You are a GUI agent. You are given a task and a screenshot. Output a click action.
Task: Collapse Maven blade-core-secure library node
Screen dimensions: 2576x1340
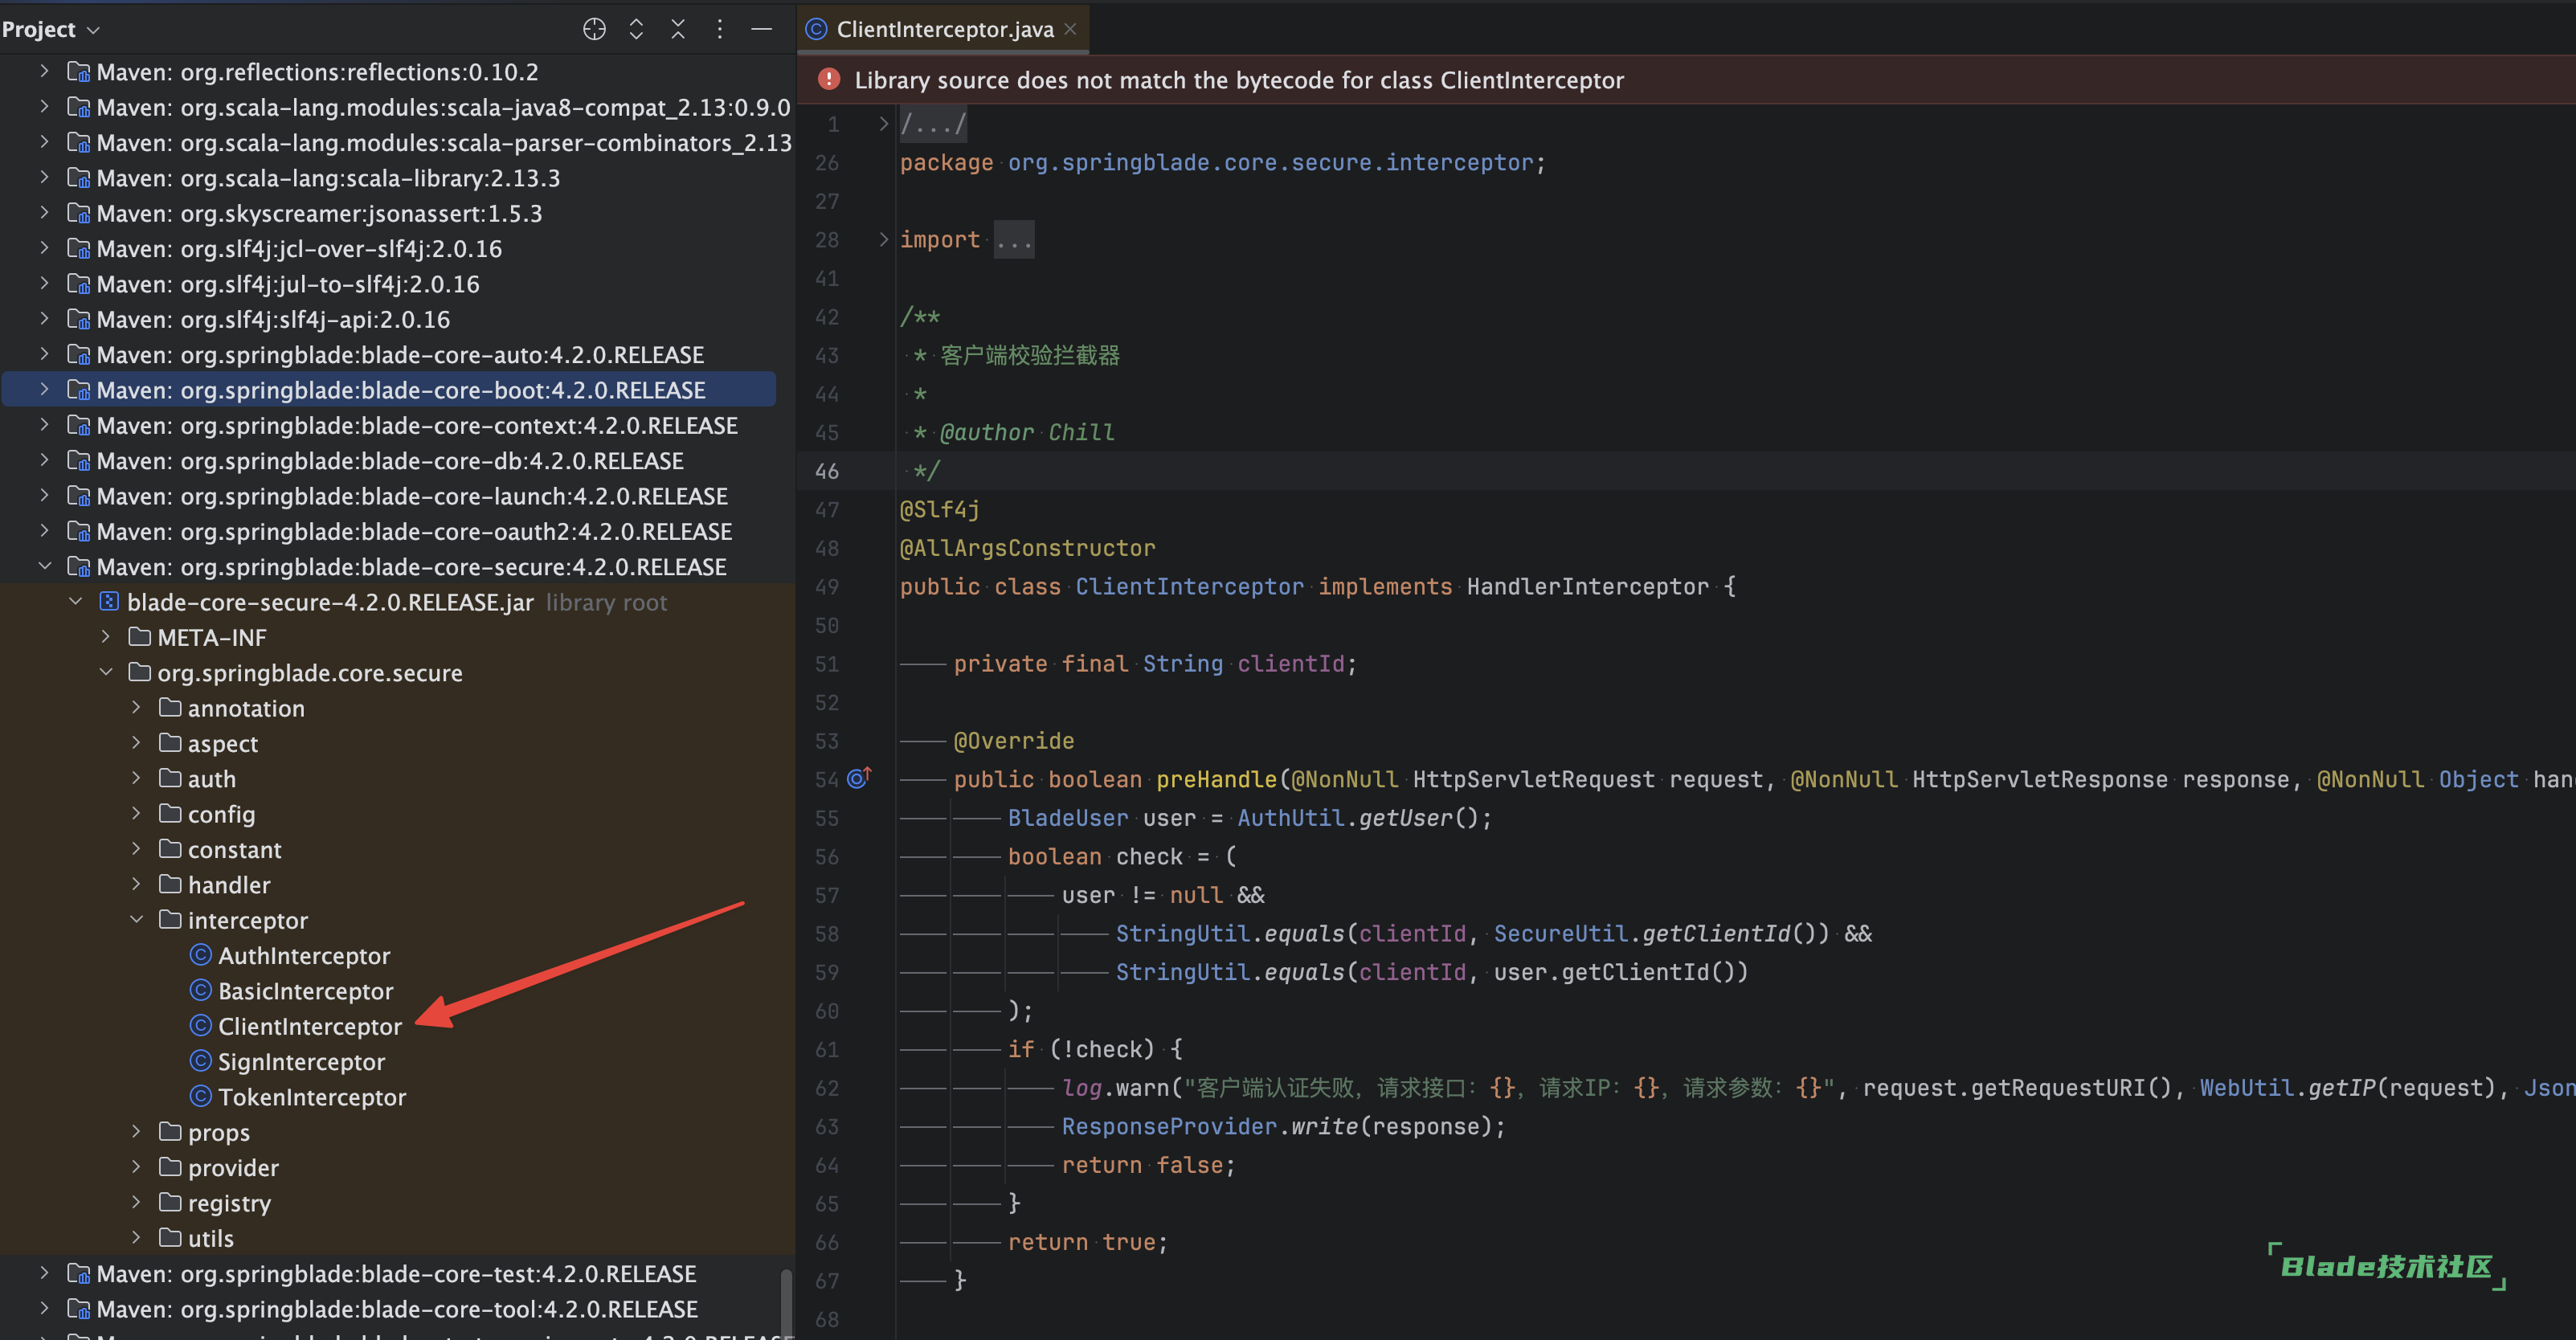coord(45,566)
